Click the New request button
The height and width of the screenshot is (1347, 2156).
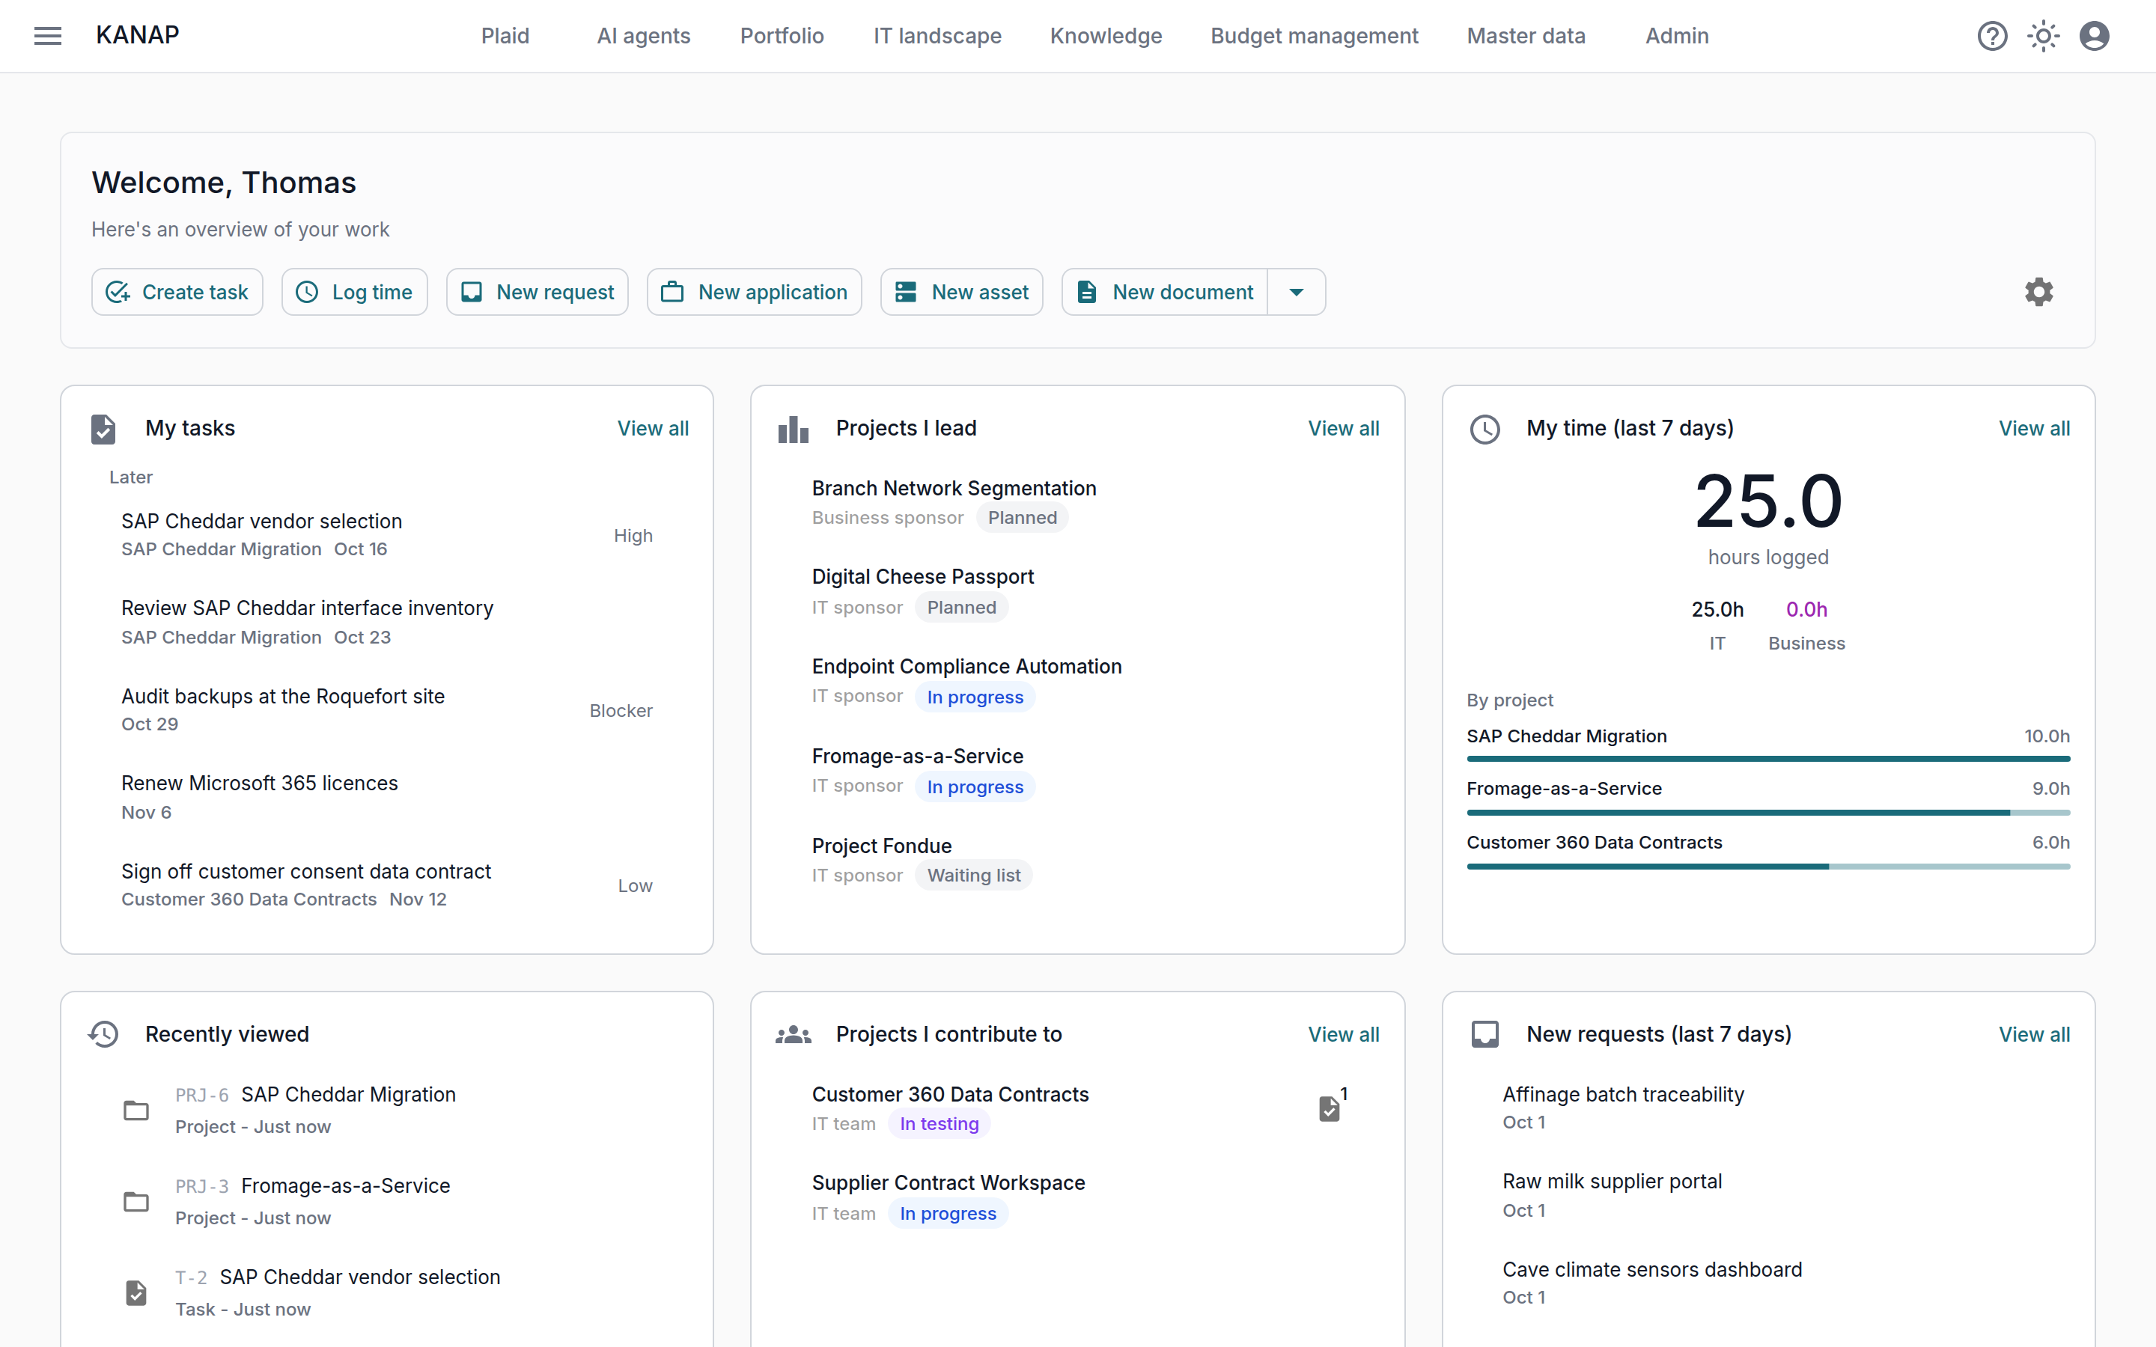(538, 292)
